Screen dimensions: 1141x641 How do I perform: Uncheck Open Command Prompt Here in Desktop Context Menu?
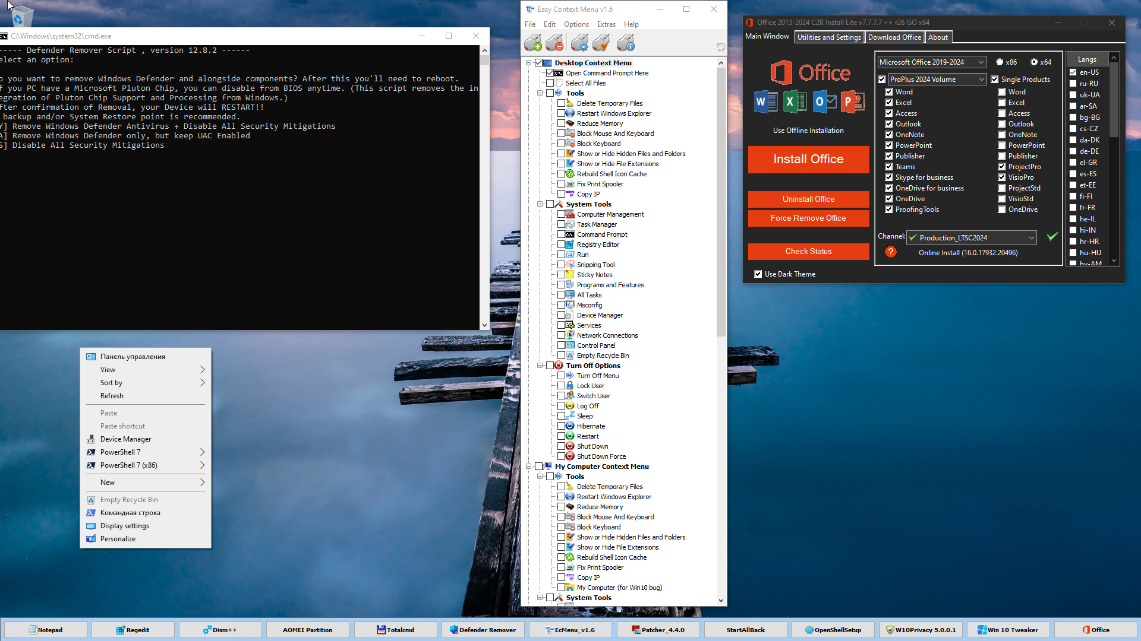coord(550,73)
